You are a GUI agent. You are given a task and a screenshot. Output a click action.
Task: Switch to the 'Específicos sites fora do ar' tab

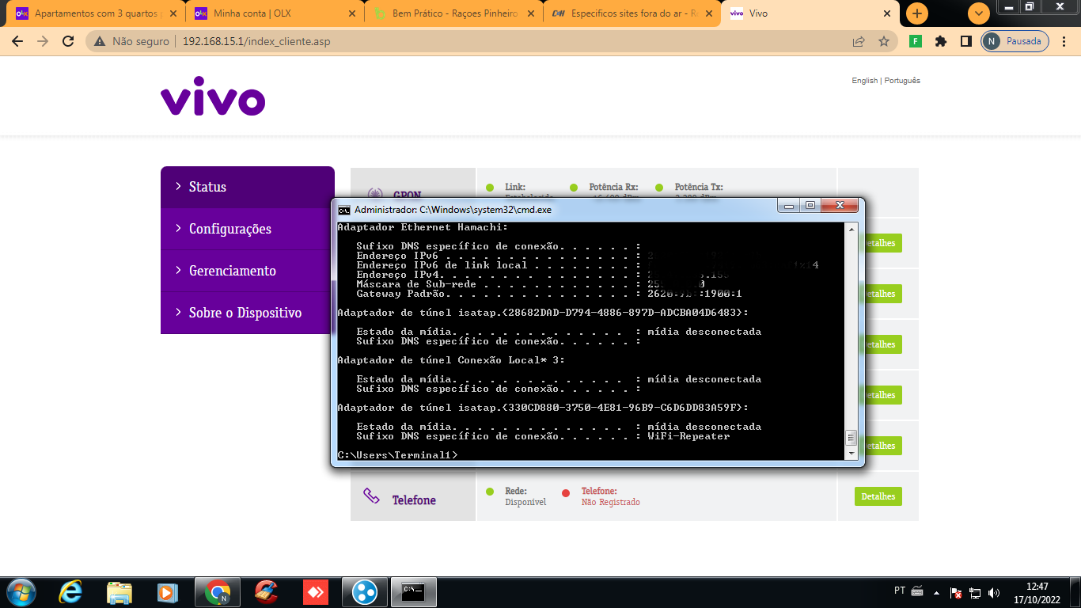632,13
